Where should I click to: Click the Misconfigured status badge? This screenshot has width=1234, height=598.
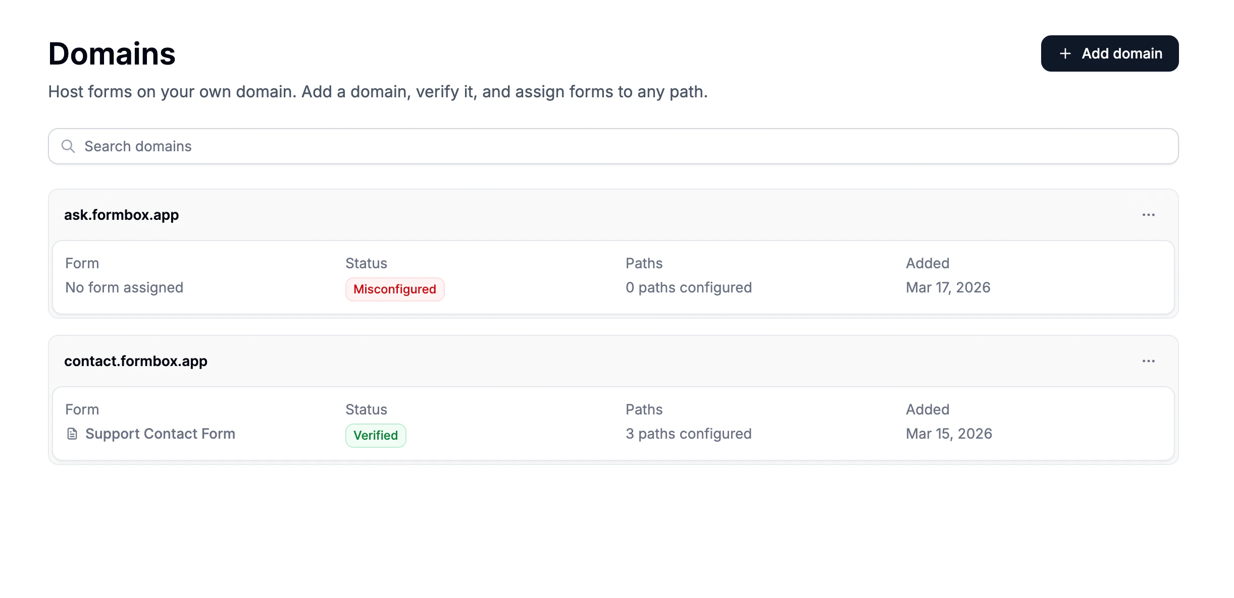click(394, 289)
